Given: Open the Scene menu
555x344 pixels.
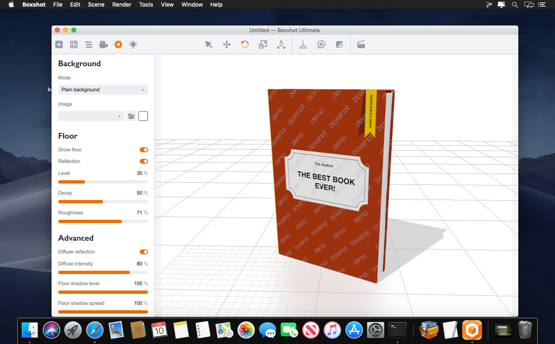Looking at the screenshot, I should 96,5.
